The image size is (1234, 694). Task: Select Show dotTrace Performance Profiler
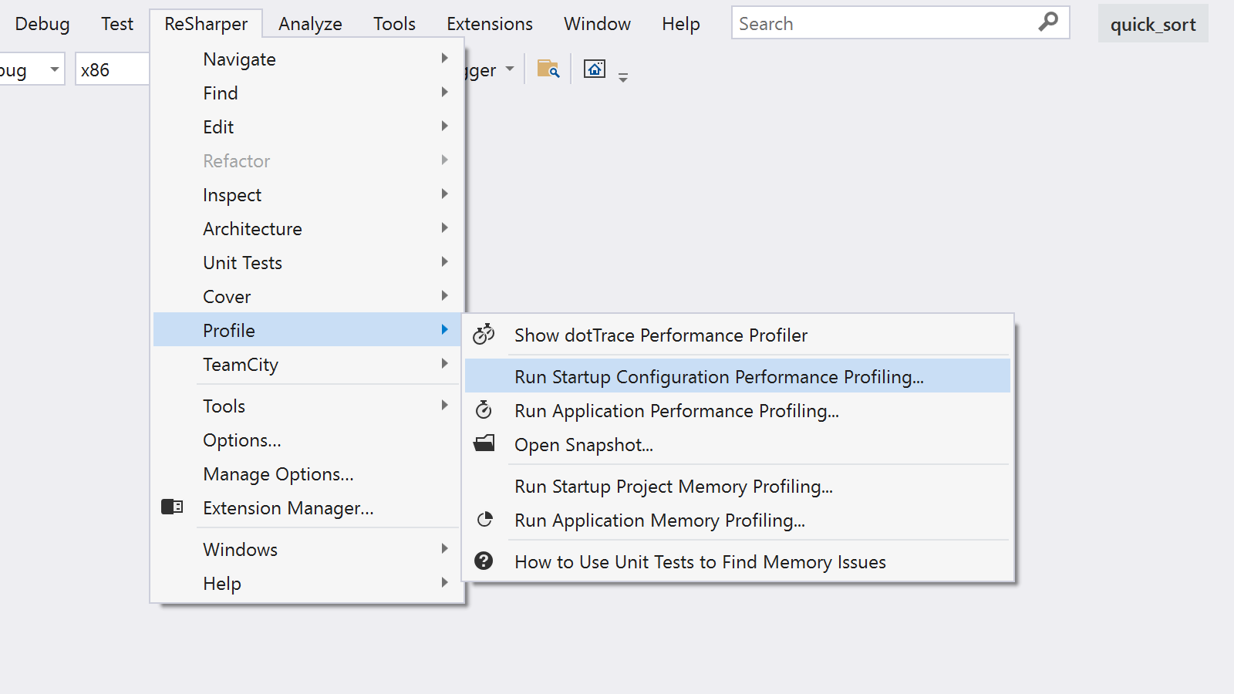737,335
